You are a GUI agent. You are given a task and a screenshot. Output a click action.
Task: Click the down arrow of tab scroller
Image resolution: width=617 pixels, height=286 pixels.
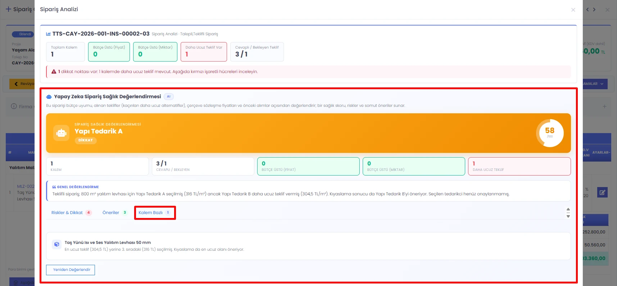click(568, 216)
